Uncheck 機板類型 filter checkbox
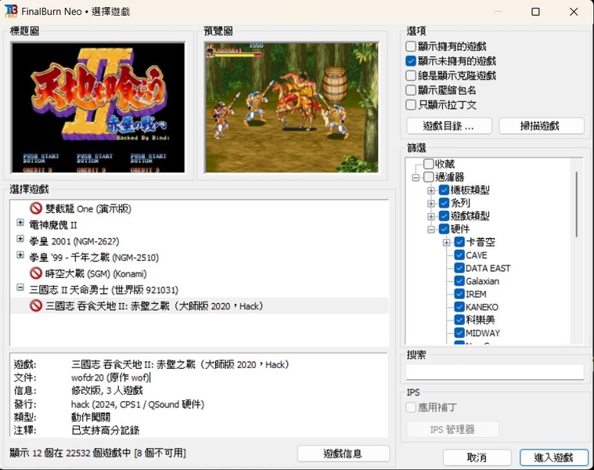594x470 pixels. point(444,190)
